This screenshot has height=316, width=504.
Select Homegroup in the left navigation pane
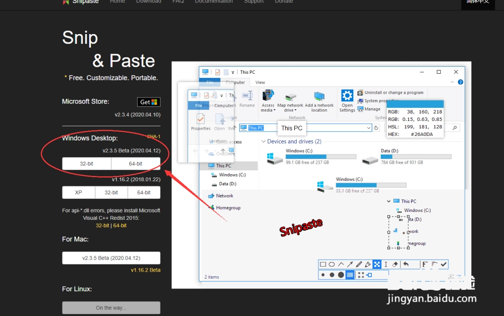225,208
